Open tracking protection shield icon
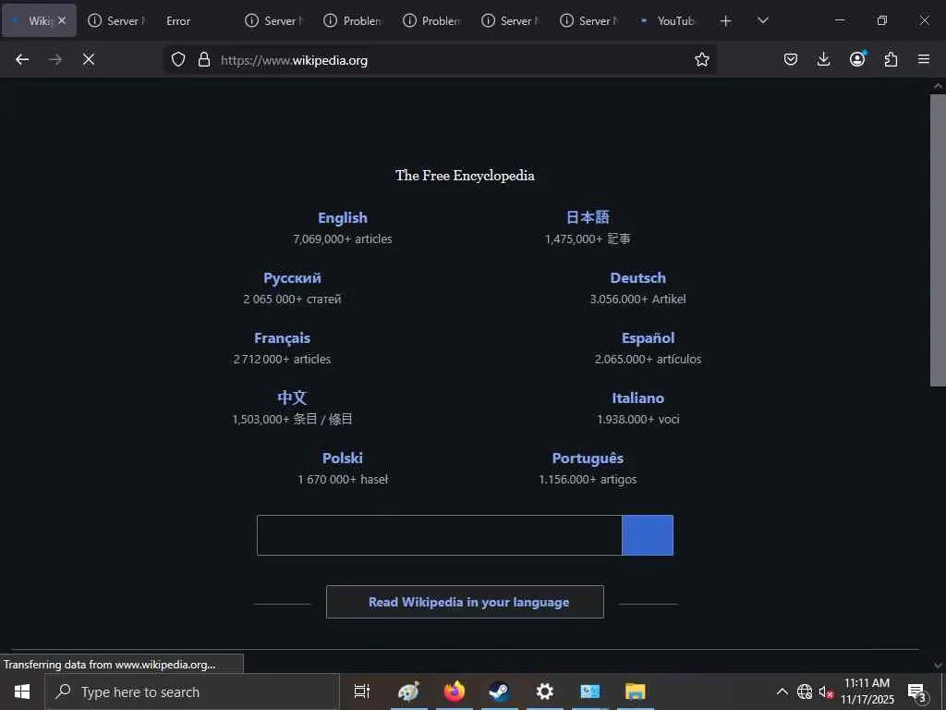 [x=178, y=59]
